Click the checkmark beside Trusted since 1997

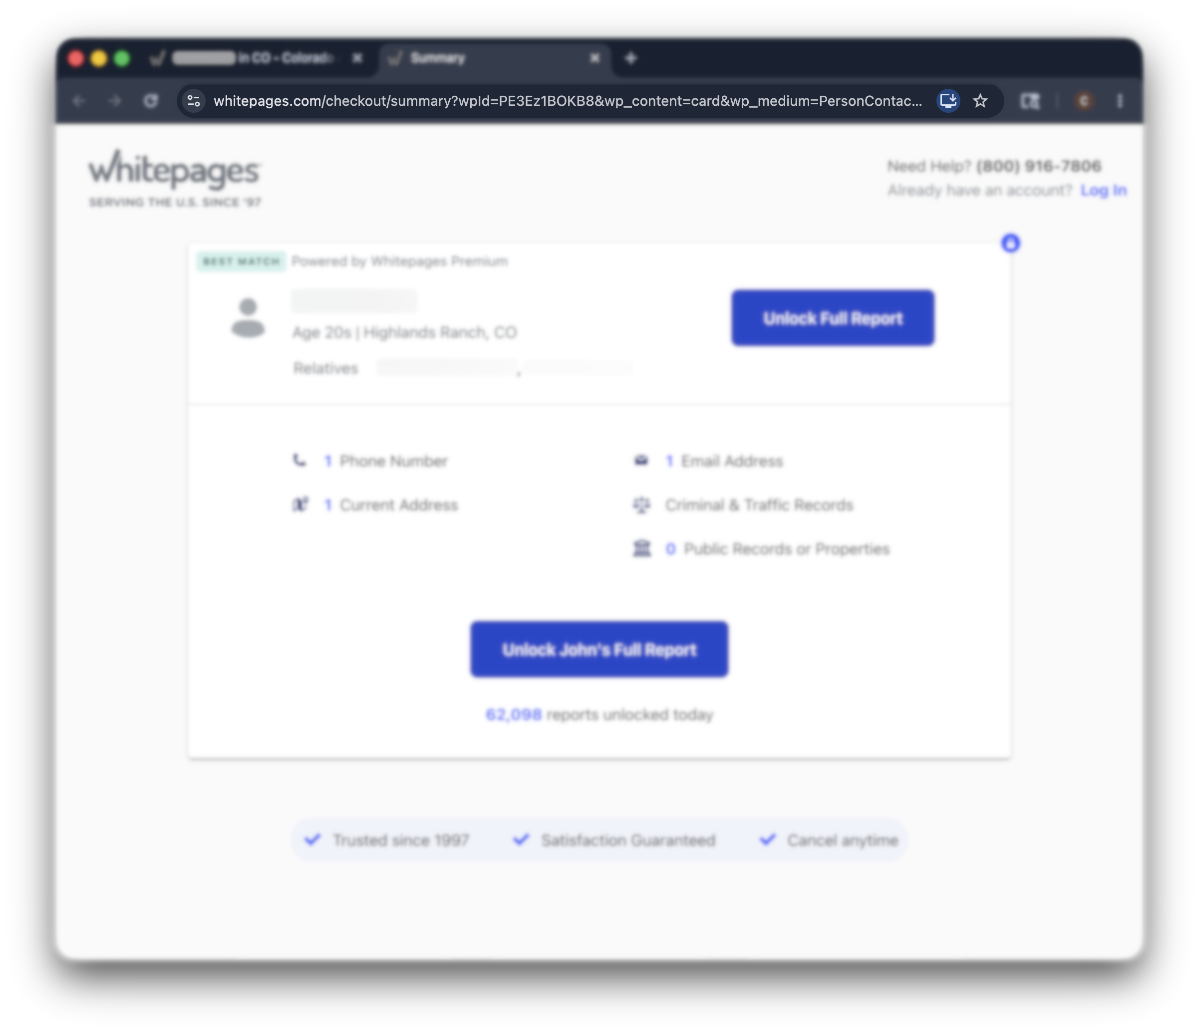[312, 839]
